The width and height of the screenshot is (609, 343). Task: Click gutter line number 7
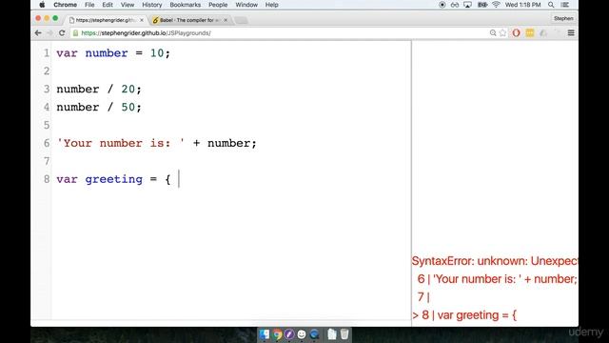tap(47, 161)
